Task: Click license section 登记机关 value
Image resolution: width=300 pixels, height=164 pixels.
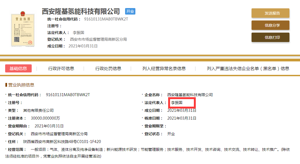Action: point(59,134)
